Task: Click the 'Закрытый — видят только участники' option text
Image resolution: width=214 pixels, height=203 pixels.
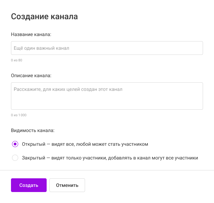Action: click(x=110, y=158)
